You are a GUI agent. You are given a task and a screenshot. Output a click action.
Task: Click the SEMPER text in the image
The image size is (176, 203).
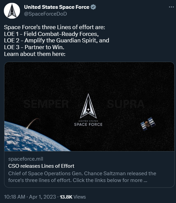click(x=46, y=104)
